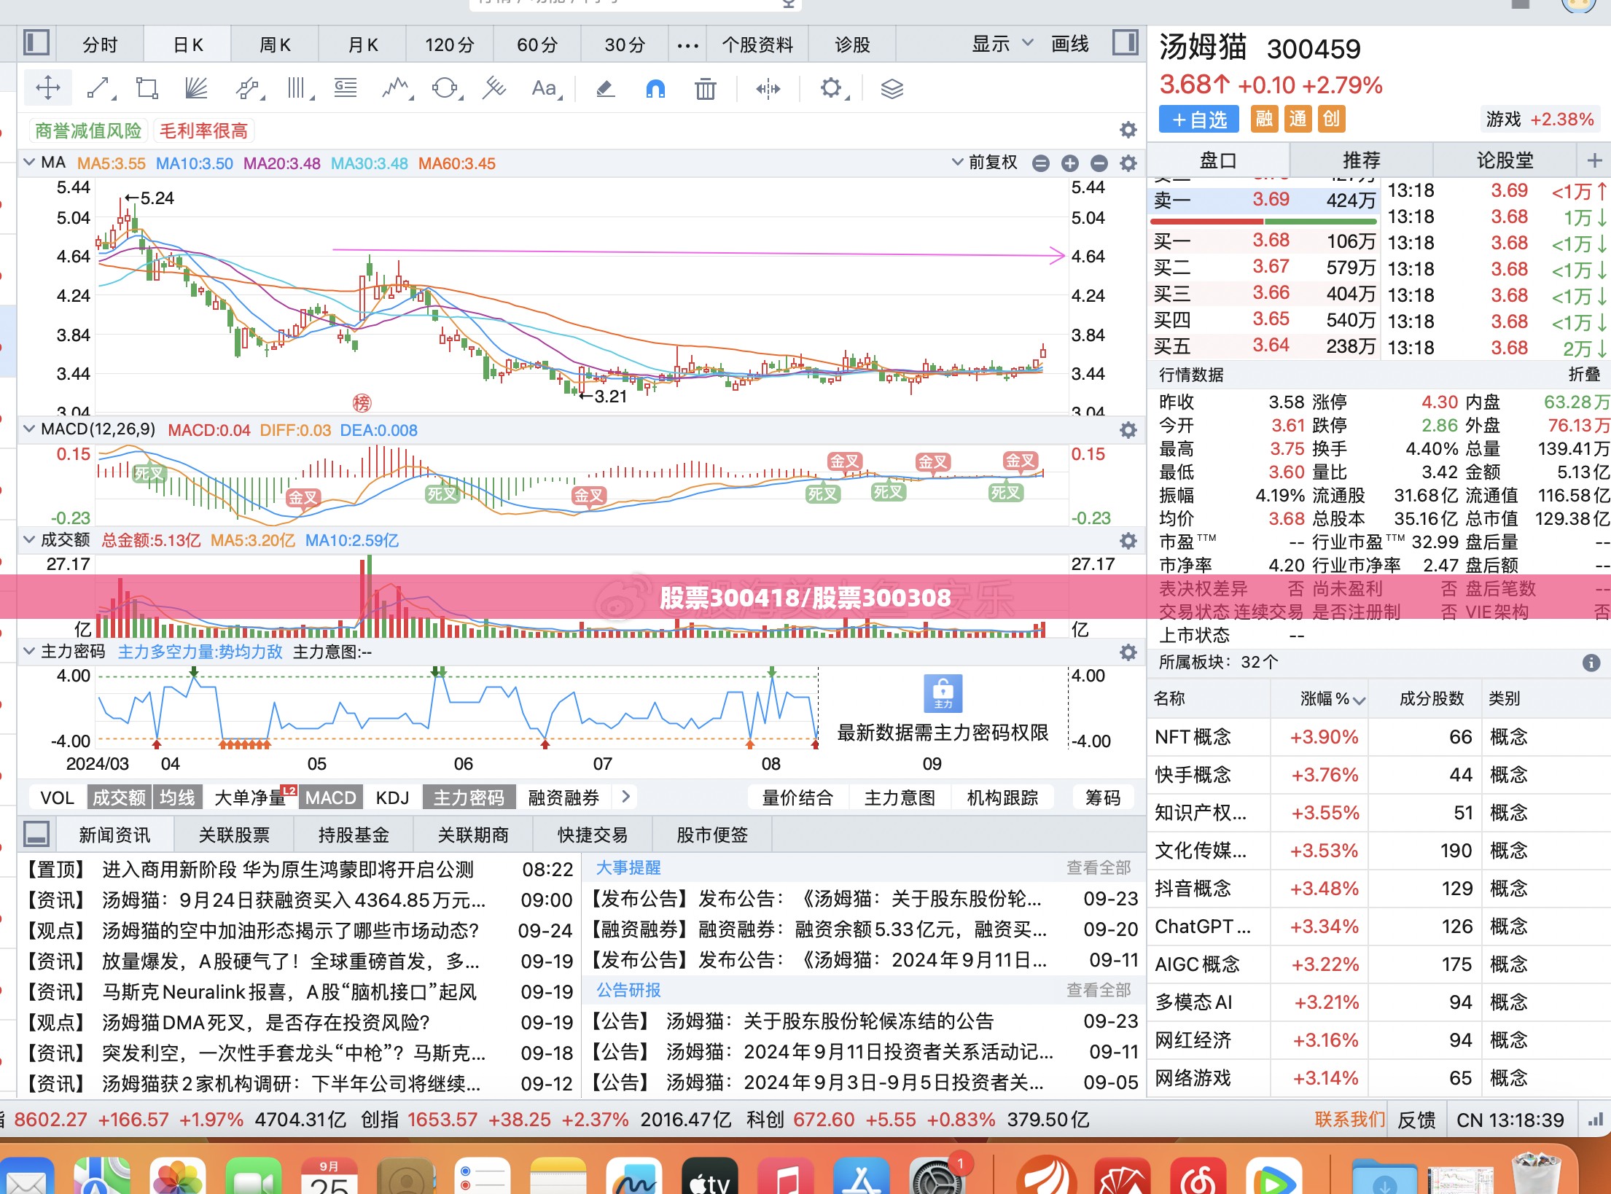Open Apple TV in Dock
1611x1194 pixels.
(709, 1177)
